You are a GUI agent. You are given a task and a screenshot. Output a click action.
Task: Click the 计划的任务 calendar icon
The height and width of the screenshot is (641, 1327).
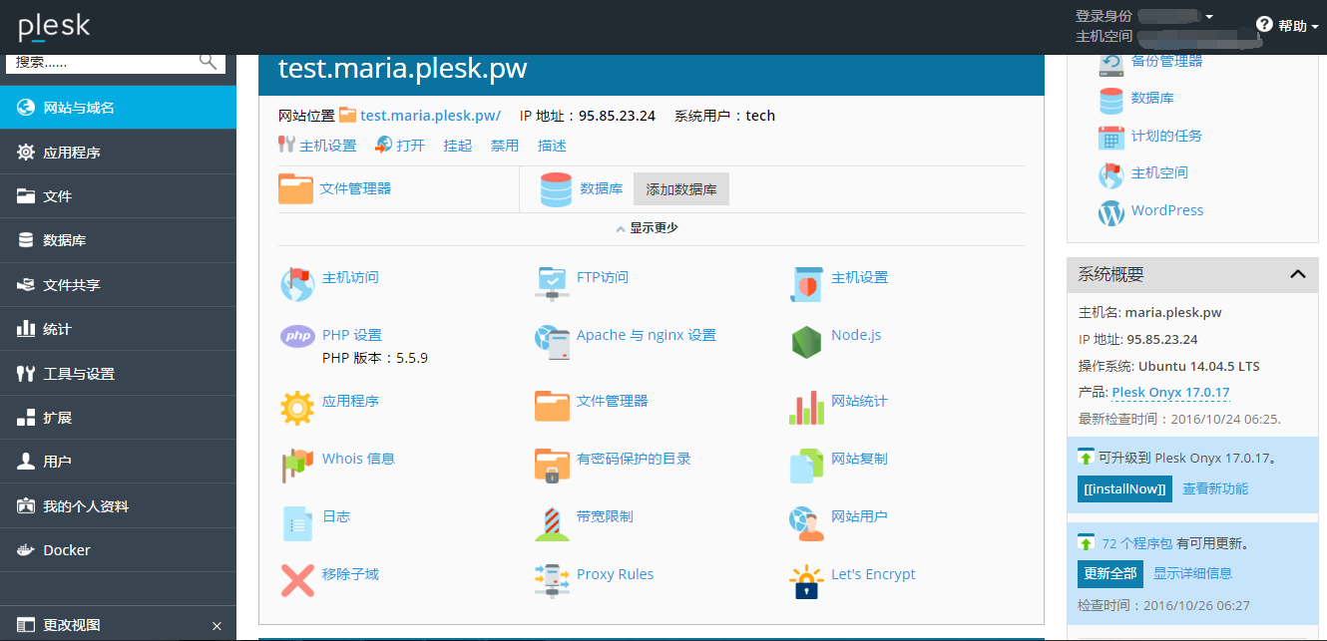coord(1111,138)
